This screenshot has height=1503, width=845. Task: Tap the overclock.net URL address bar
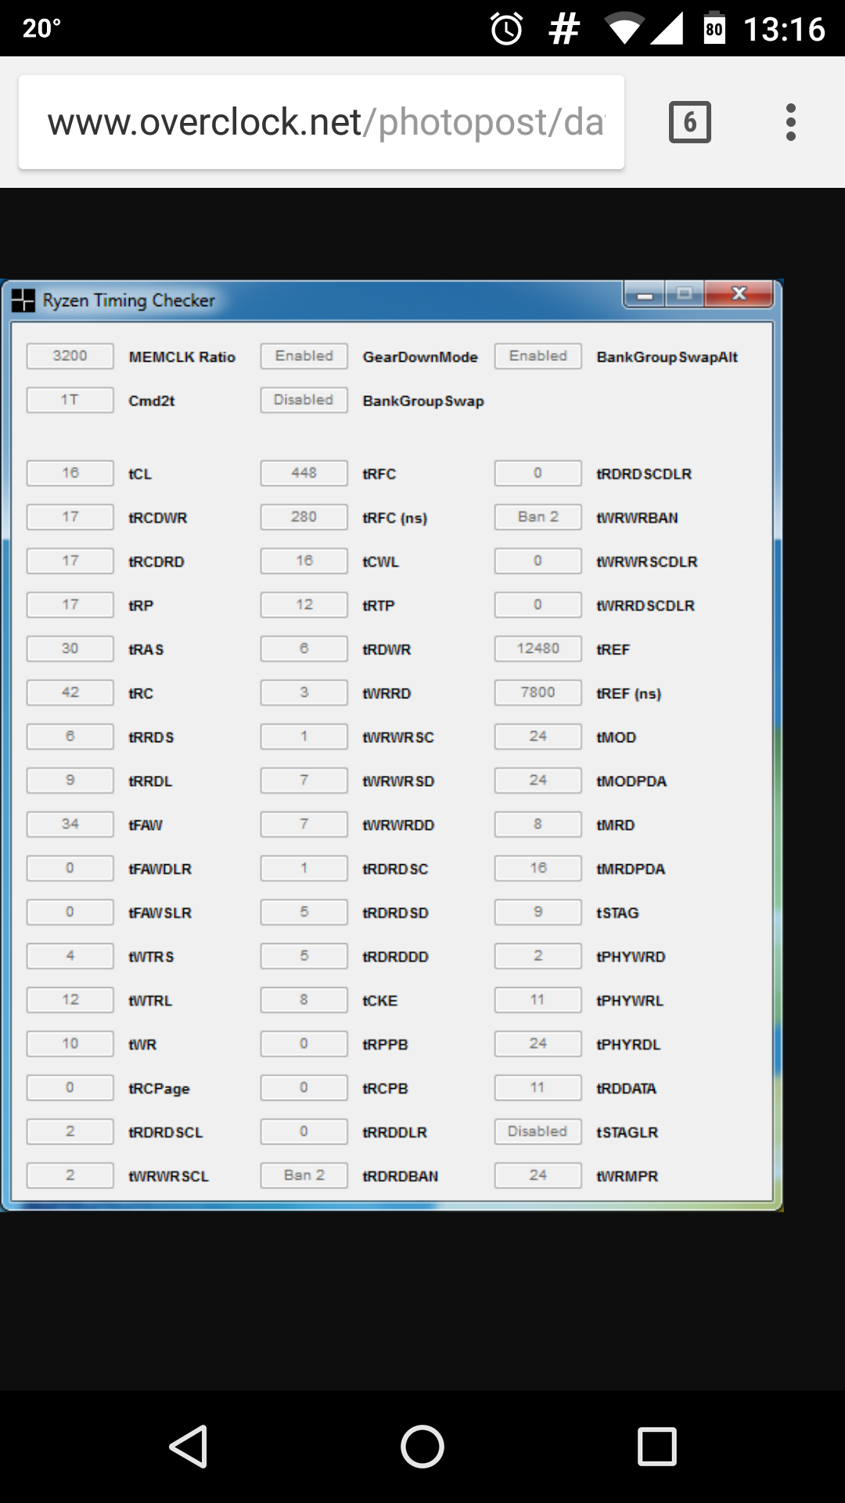click(322, 122)
